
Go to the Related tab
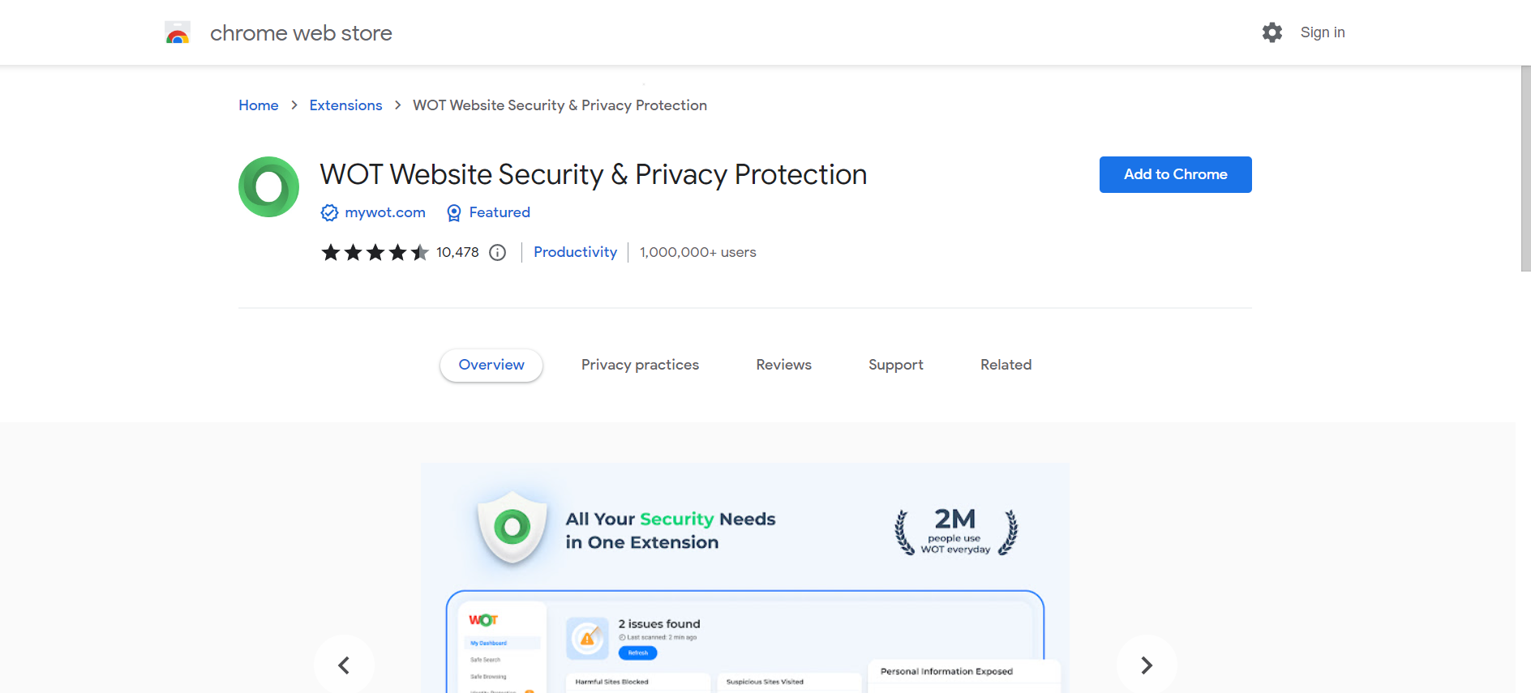click(1006, 365)
